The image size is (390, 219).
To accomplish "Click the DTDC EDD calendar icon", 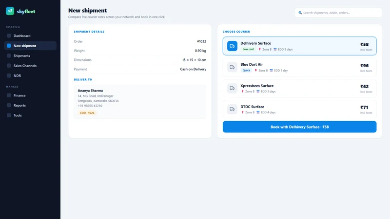I will pos(258,112).
